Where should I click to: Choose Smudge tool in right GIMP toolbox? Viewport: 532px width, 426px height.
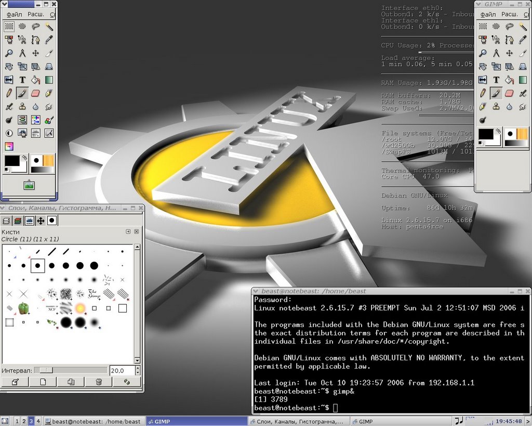(523, 106)
